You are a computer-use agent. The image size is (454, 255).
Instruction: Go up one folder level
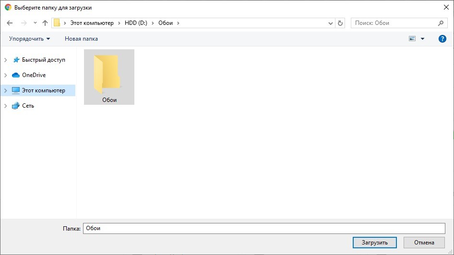(45, 23)
